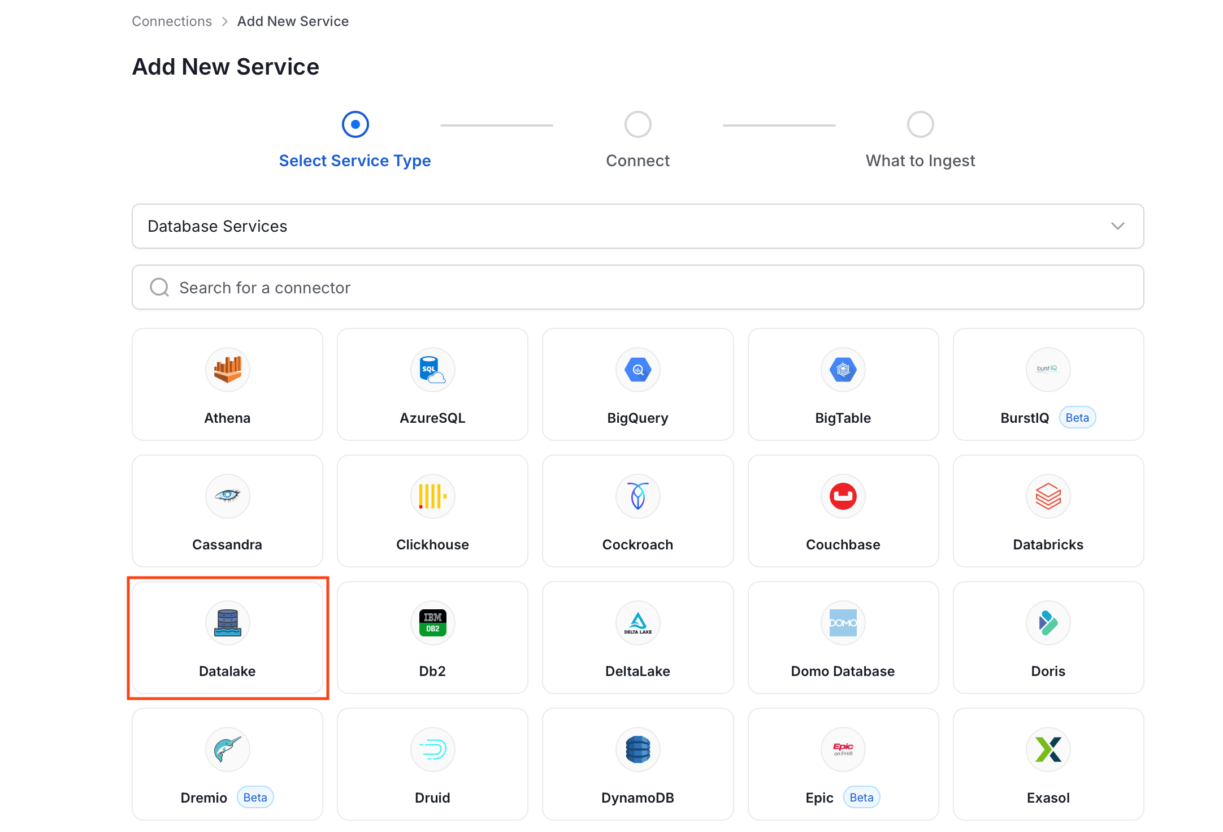
Task: Click the Cassandra card label
Action: pos(227,544)
